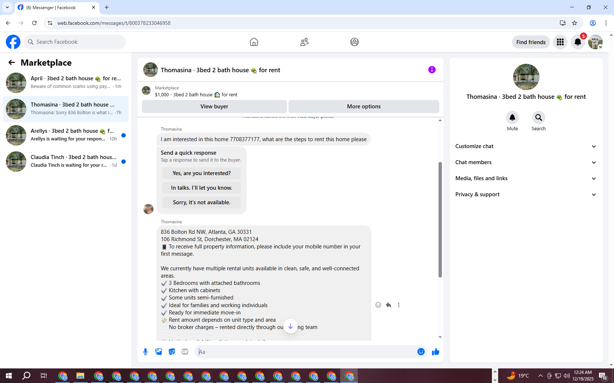Open the April conversation
614x383 pixels.
66,83
